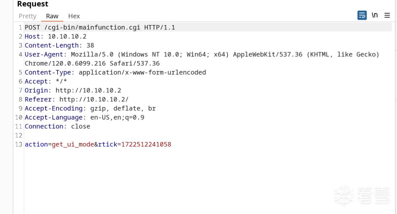Click the User-Agent header line
The image size is (397, 214).
pos(202,59)
